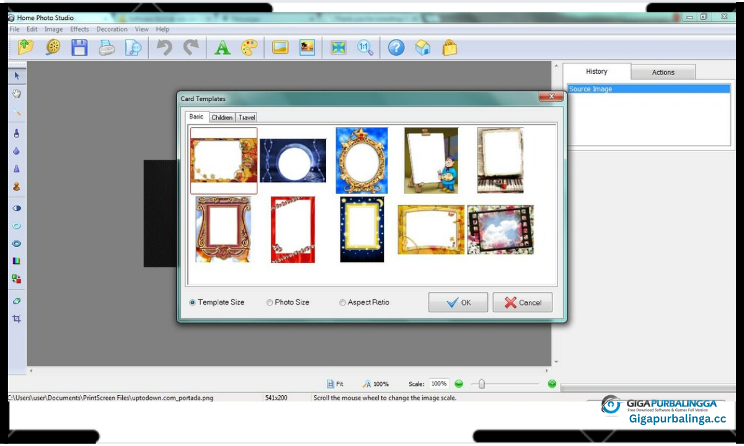Open the File menu

[14, 29]
